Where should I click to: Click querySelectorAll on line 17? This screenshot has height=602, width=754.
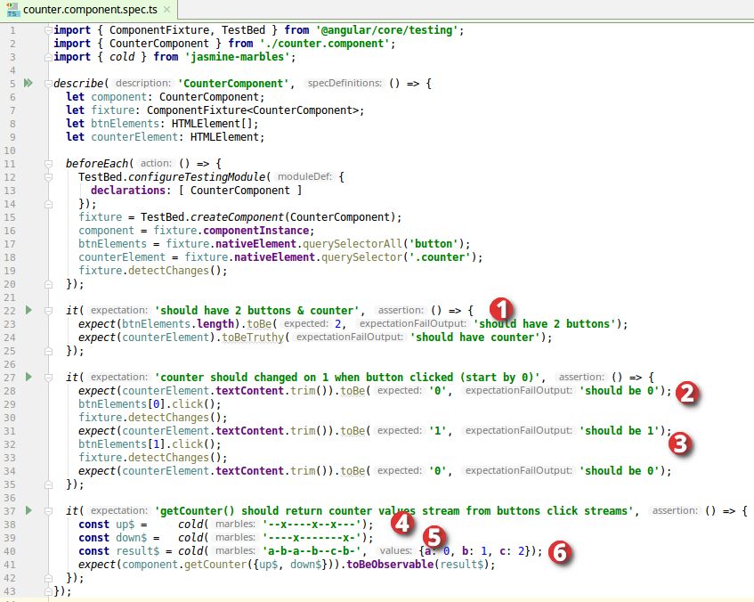[352, 244]
